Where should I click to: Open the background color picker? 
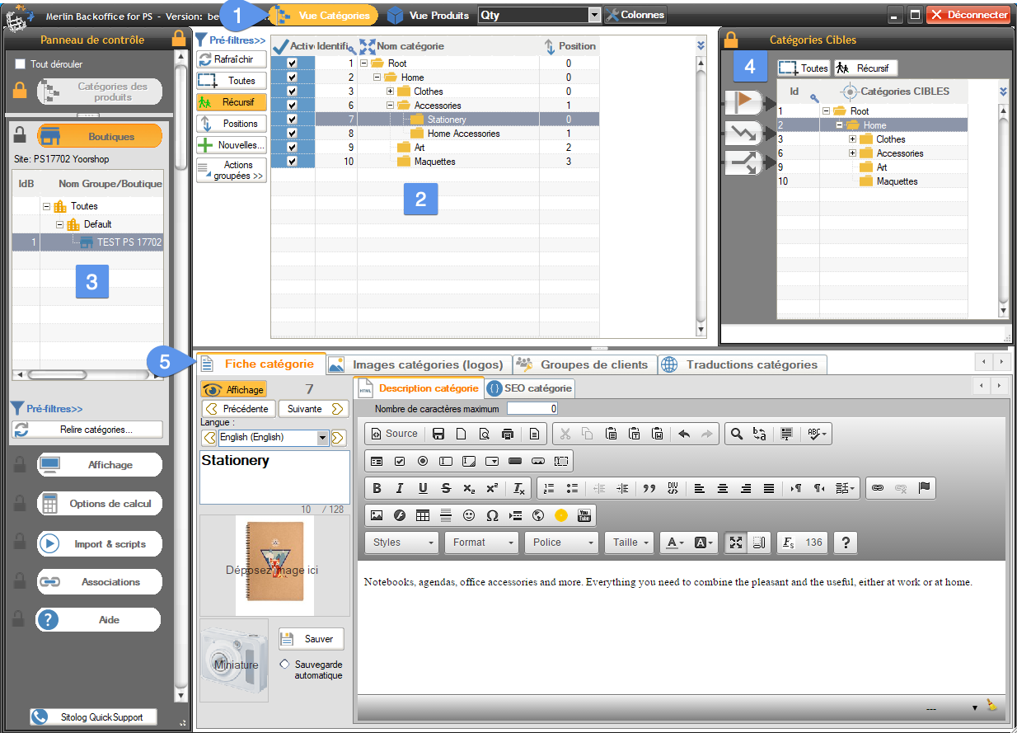[x=704, y=543]
